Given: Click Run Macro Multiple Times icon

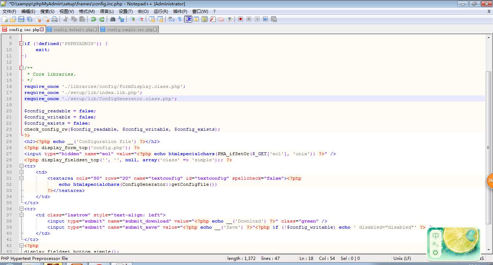Looking at the screenshot, I should 266,19.
